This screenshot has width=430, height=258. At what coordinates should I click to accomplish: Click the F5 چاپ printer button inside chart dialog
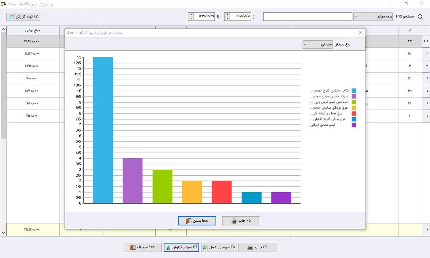241,221
